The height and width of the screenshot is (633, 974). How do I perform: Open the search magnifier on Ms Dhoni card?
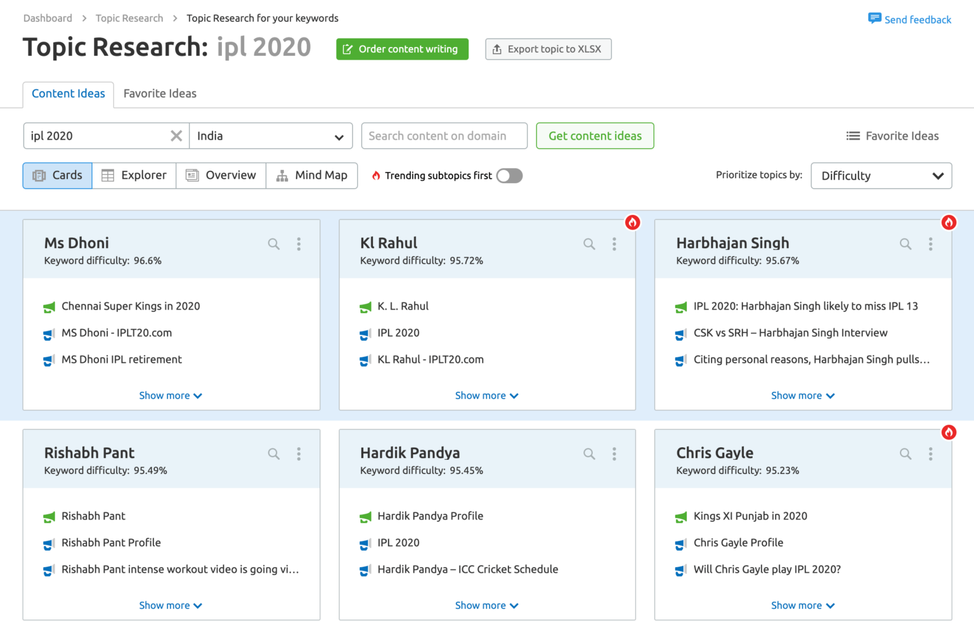click(x=273, y=244)
